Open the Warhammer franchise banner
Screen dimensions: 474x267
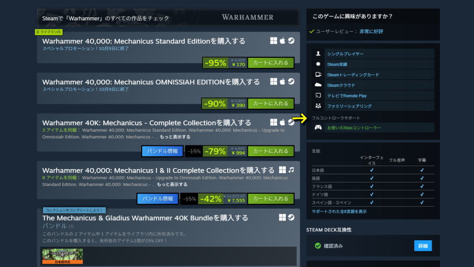click(x=168, y=18)
